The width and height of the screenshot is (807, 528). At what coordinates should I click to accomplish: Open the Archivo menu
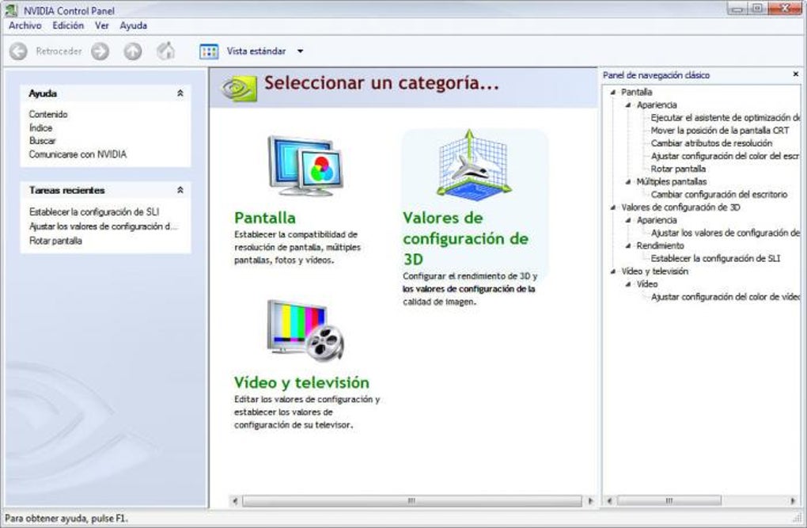pos(25,25)
